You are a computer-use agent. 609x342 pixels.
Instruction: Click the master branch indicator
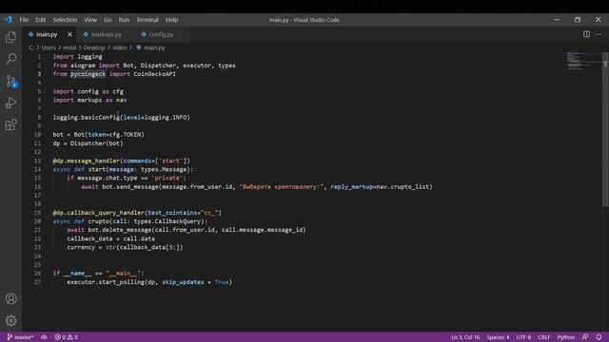[20, 337]
